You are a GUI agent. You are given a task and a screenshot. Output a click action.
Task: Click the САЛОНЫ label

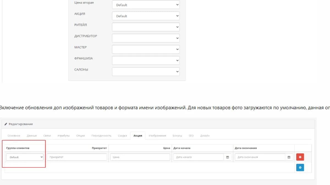(x=81, y=70)
